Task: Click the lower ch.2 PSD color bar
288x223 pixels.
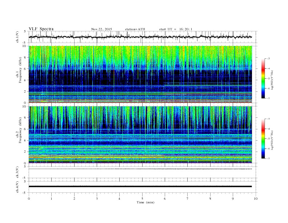Action: point(263,138)
